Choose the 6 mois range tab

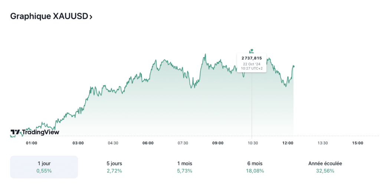(x=255, y=167)
